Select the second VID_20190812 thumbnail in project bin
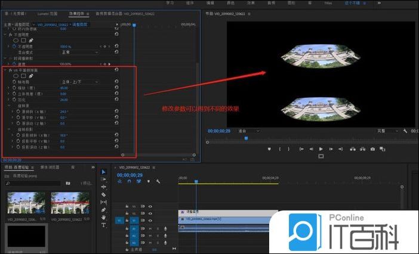Screen dimensions: 419x254 pyautogui.click(x=65, y=203)
